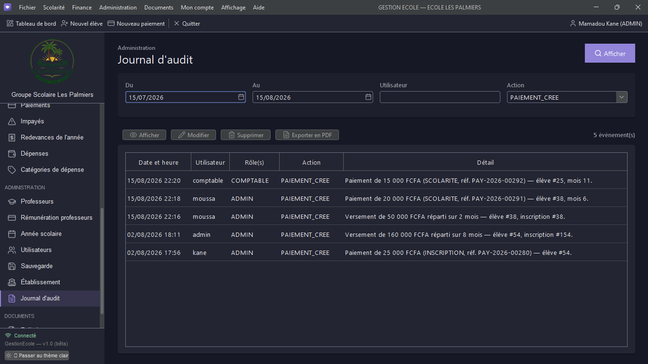
Task: Click the Catégories de dépense tag icon
Action: (12, 170)
